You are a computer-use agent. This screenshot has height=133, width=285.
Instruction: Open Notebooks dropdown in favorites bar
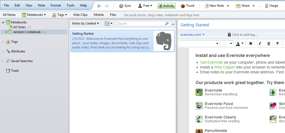[x=34, y=15]
